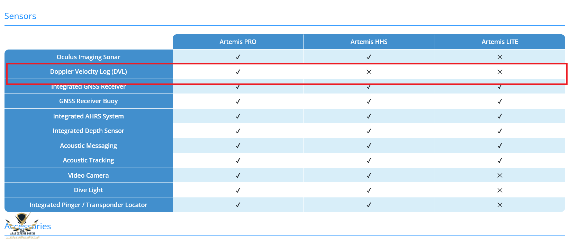Click Artemis HHS checkmark for Oculus Imaging Sonar
The height and width of the screenshot is (240, 588).
(x=369, y=57)
